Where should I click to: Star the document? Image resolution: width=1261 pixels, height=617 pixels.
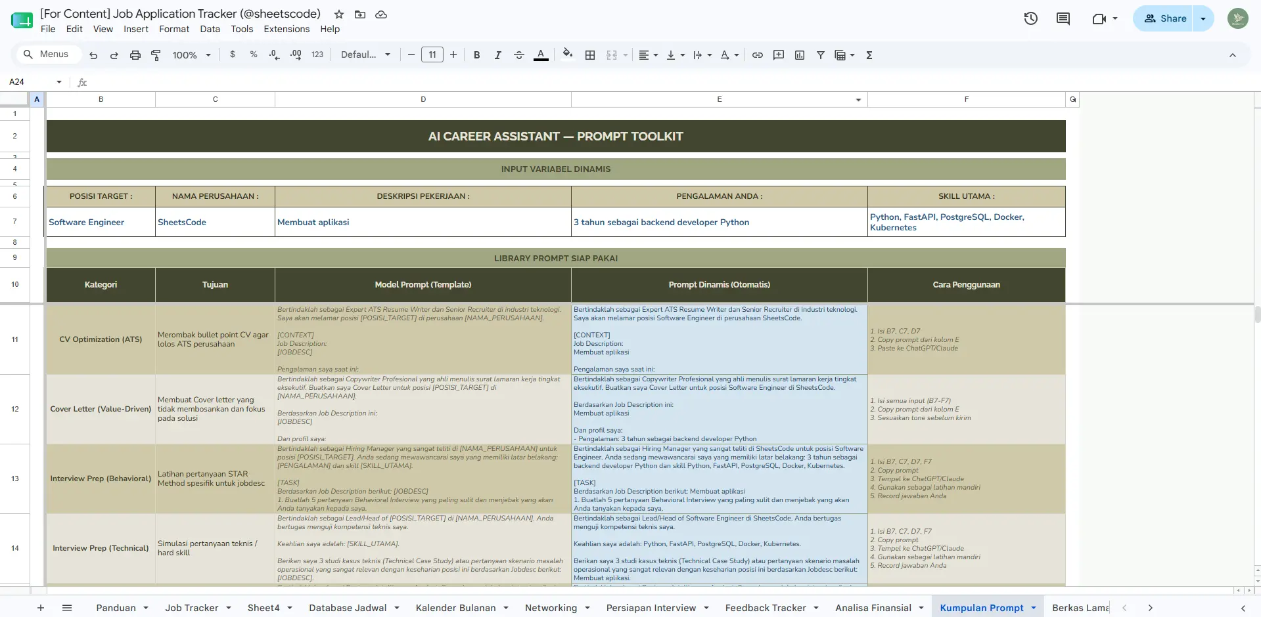[x=339, y=14]
